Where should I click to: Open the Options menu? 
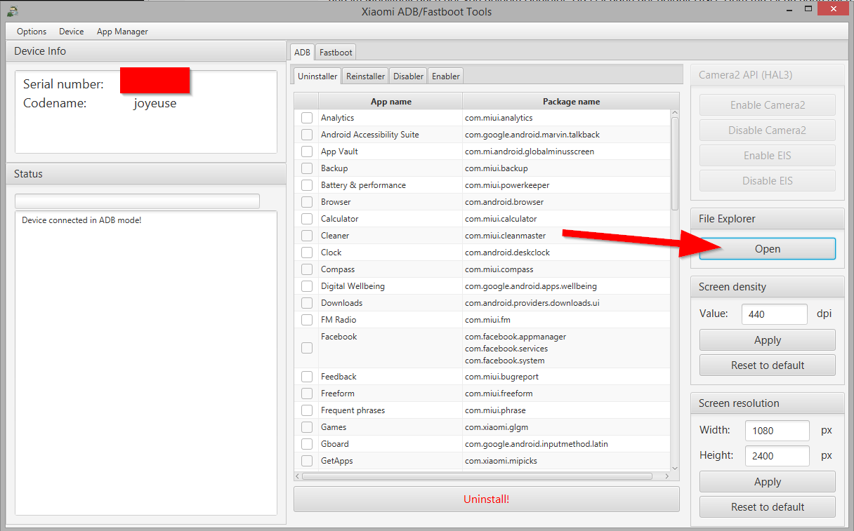click(32, 32)
